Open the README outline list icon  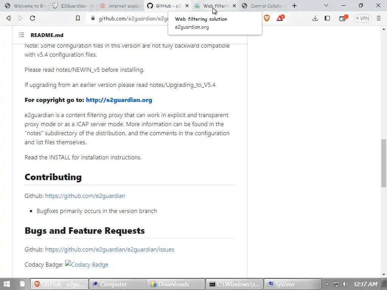[x=22, y=35]
